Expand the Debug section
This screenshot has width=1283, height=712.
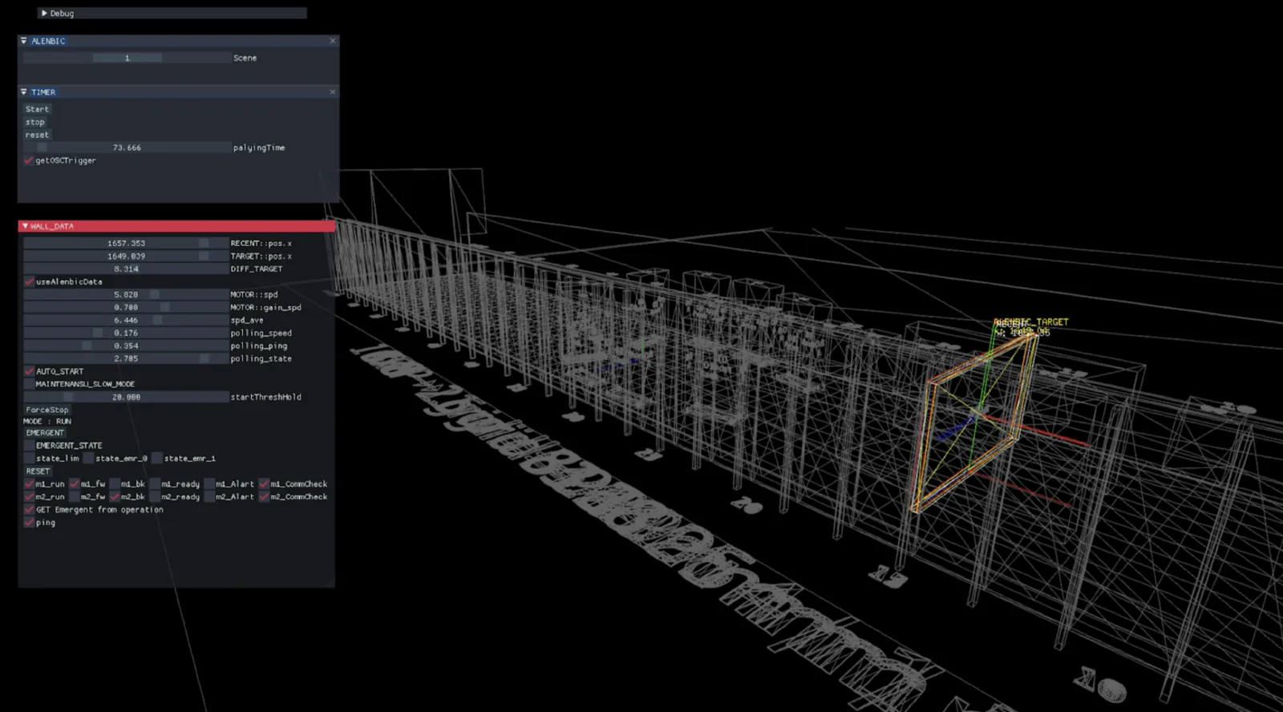(44, 14)
